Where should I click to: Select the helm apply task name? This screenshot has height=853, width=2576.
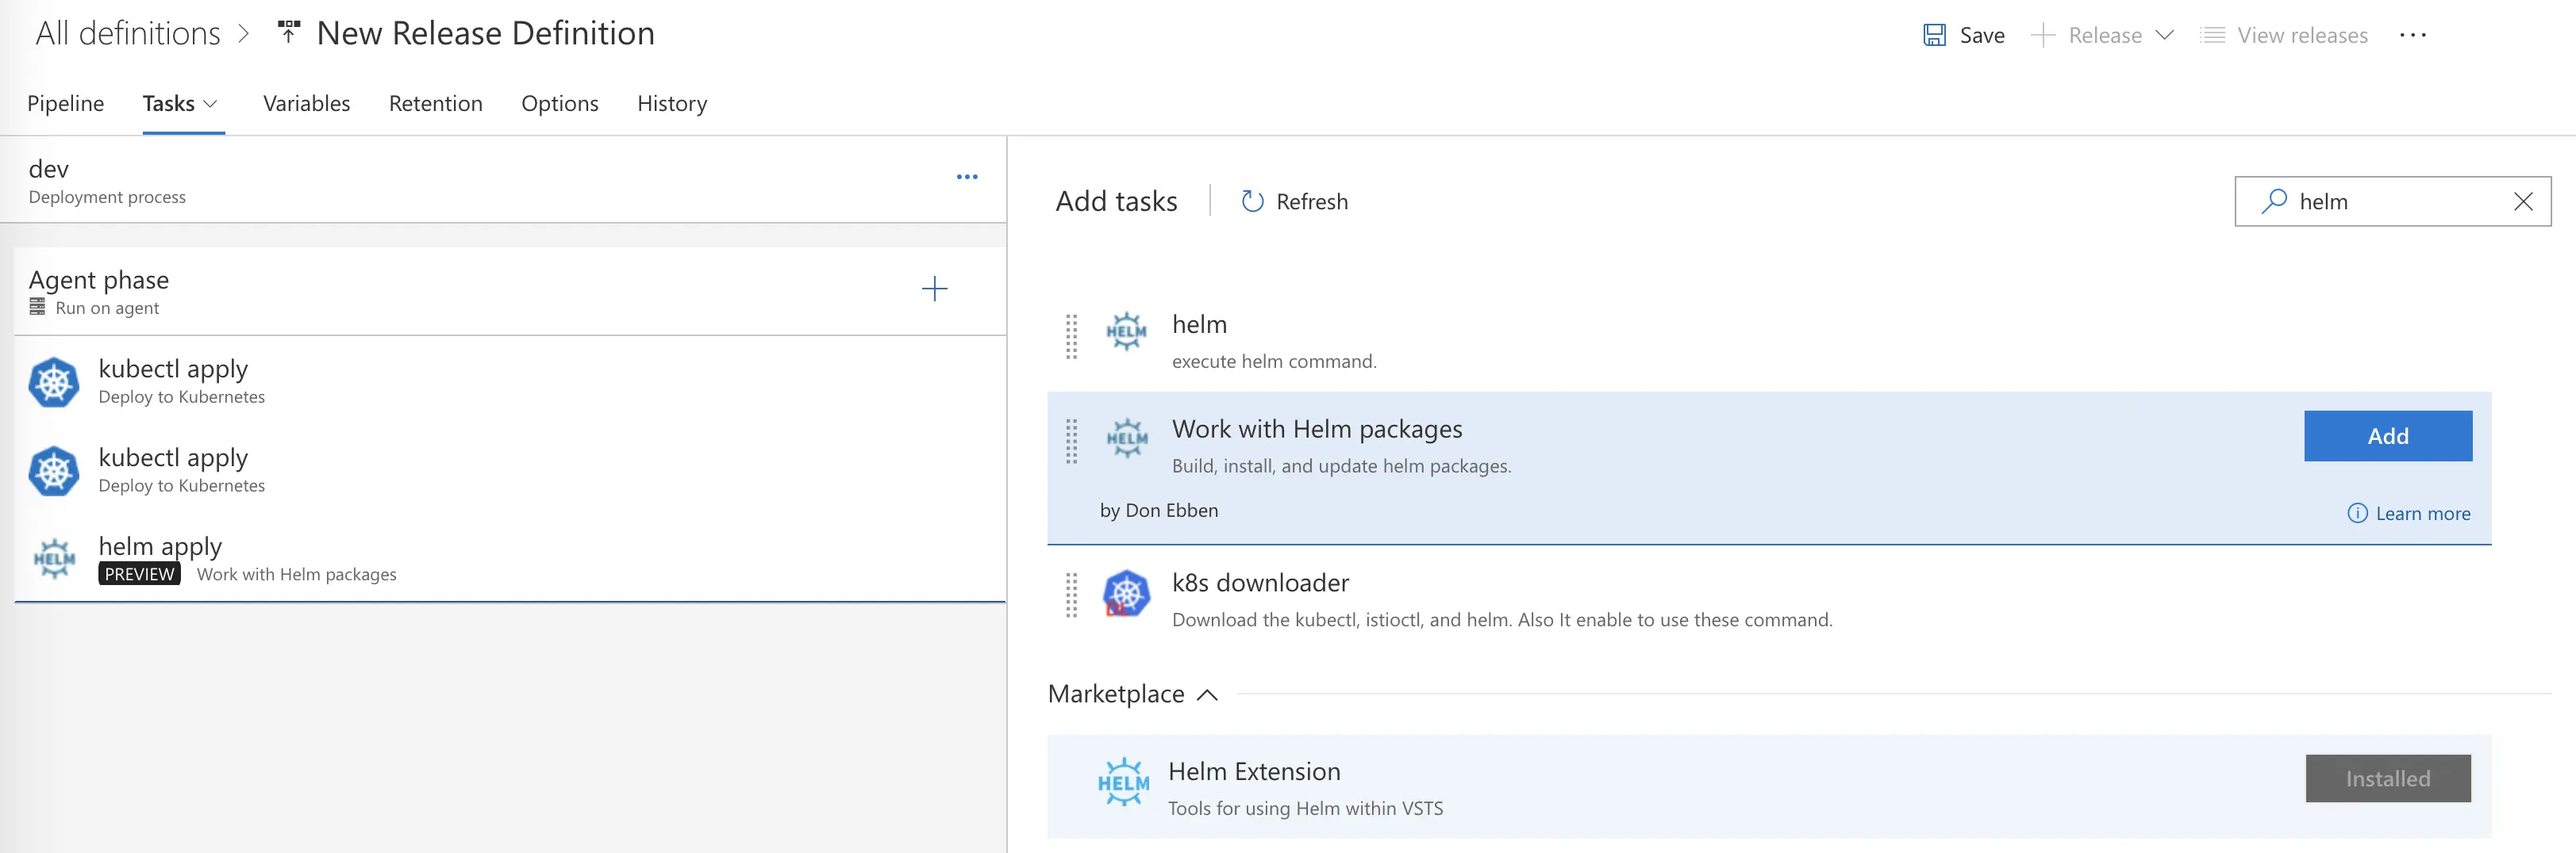160,547
